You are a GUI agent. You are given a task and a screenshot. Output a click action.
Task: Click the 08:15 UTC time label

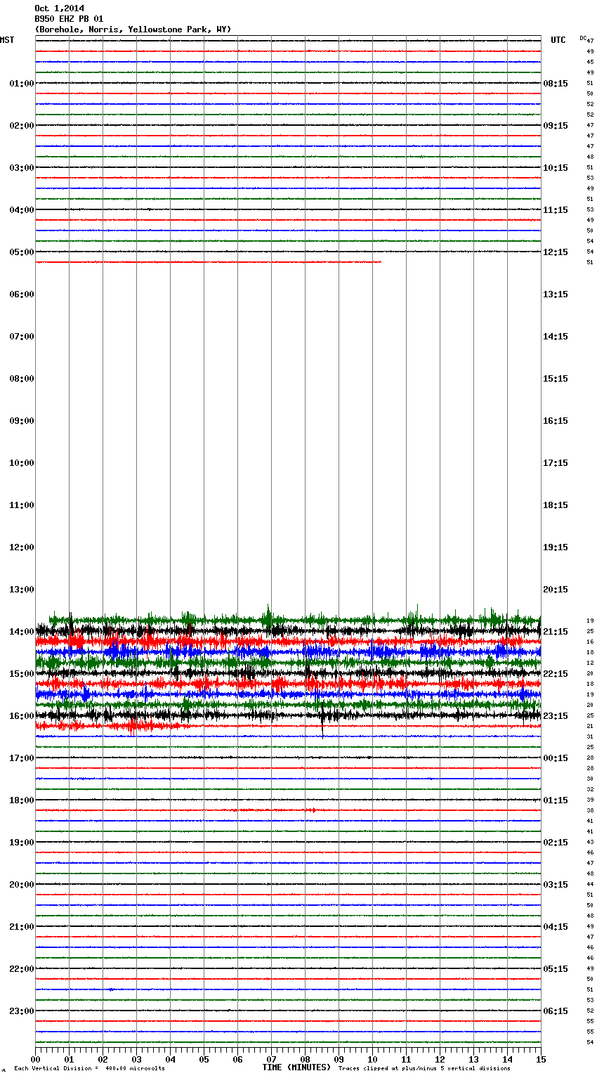556,84
